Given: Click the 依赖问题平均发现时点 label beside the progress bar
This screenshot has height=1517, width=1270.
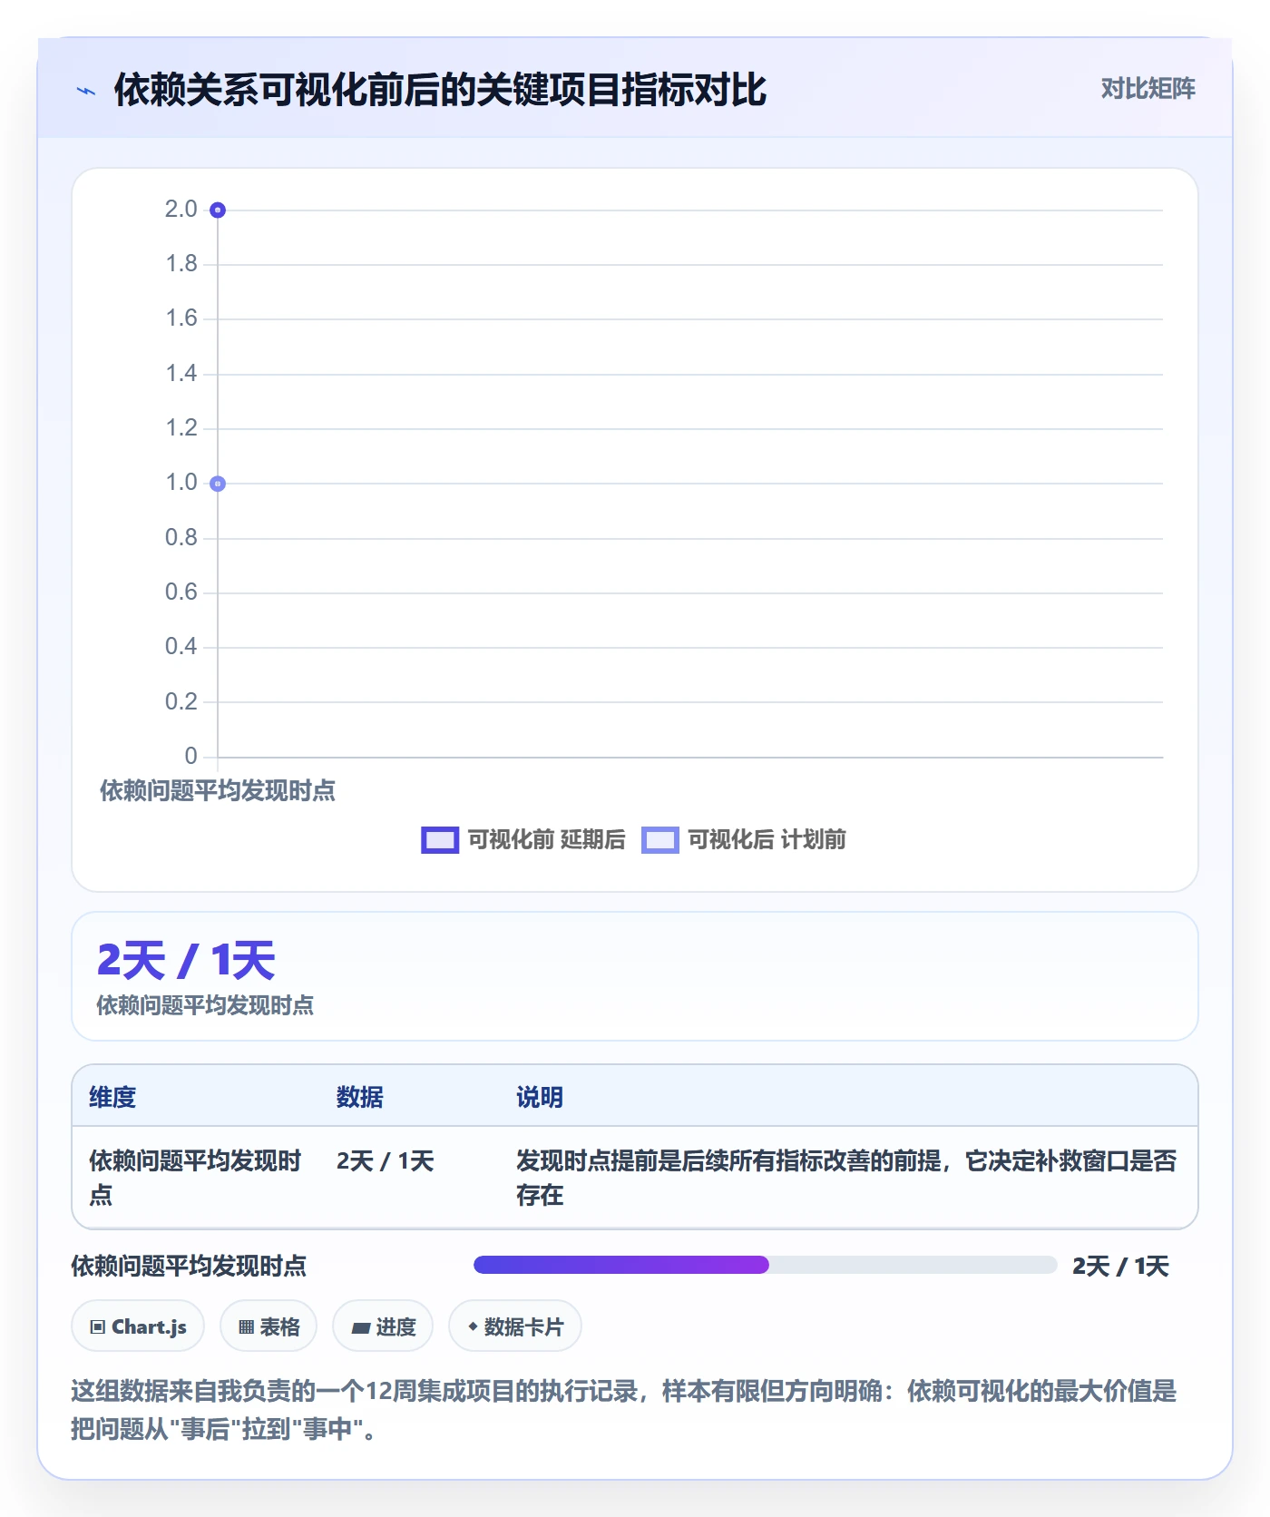Looking at the screenshot, I should point(189,1266).
